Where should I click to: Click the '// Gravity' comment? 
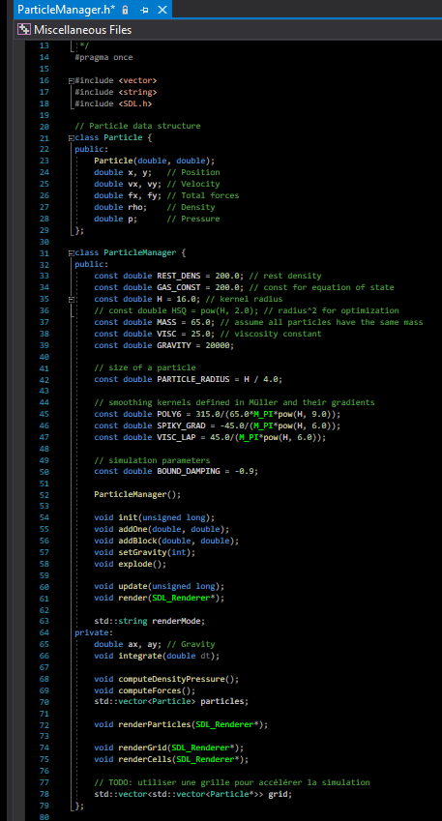click(x=192, y=645)
